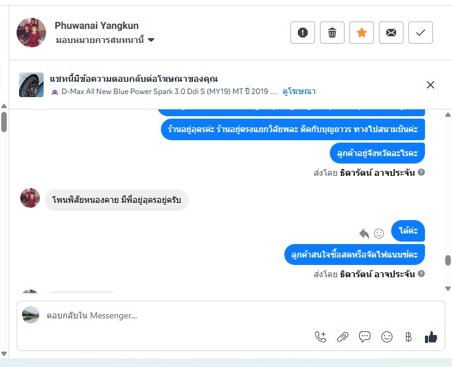Attach a file with paperclip icon

[343, 337]
